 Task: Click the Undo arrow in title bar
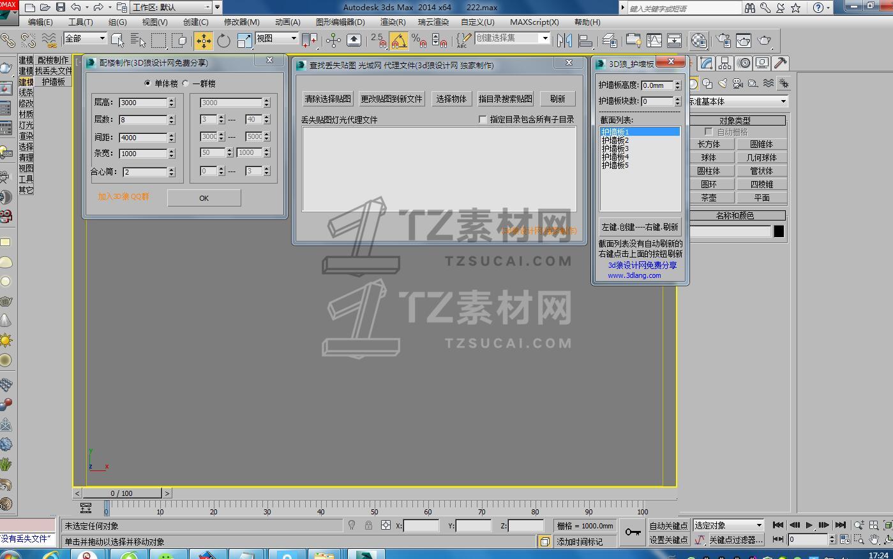76,8
